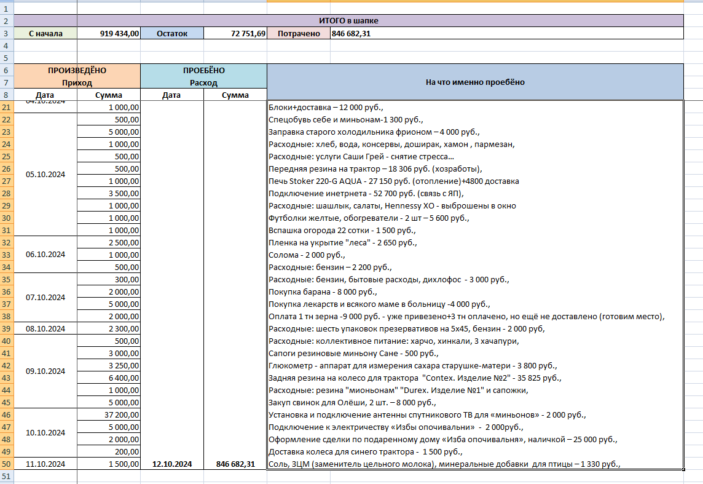Select the expense date cell 12.10.2024
Screen dimensions: 703x484
(171, 464)
